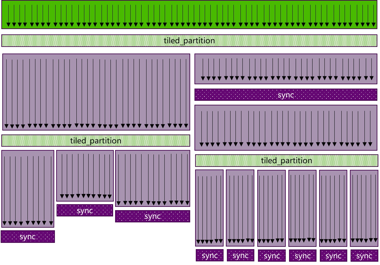Click the first sync box in six-sync row
This screenshot has height=265, width=380.
[209, 255]
